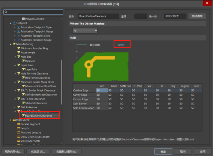Click the 测试语句 button
This screenshot has width=213, height=156.
pos(197,16)
